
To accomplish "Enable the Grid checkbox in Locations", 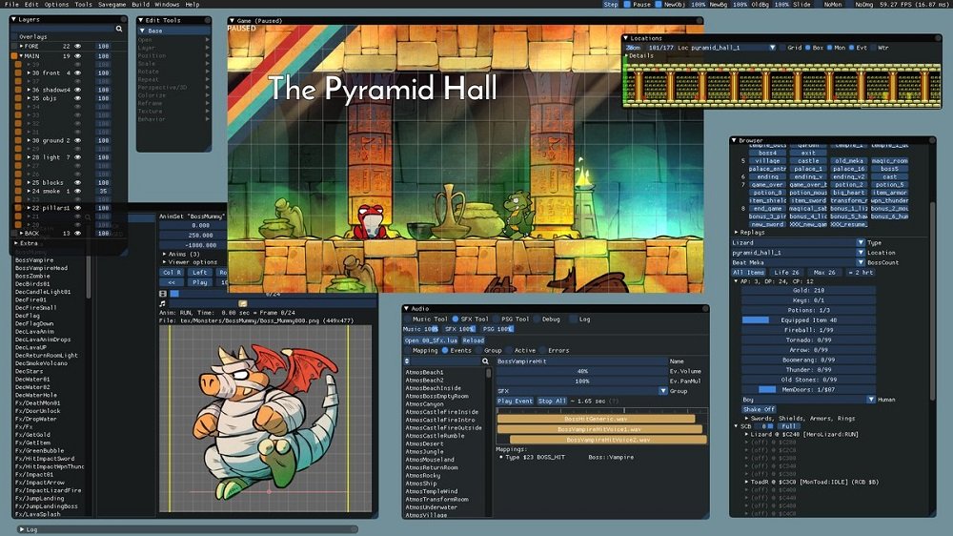I will click(x=783, y=47).
